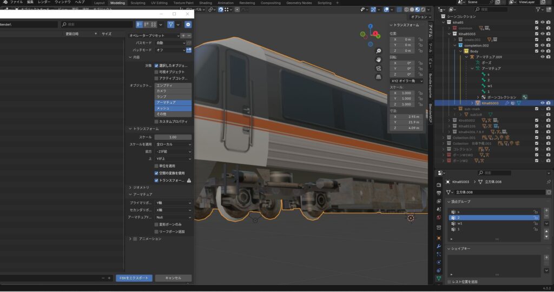This screenshot has height=292, width=554.
Task: Open the Modifiers wrench properties tab
Action: click(x=438, y=246)
